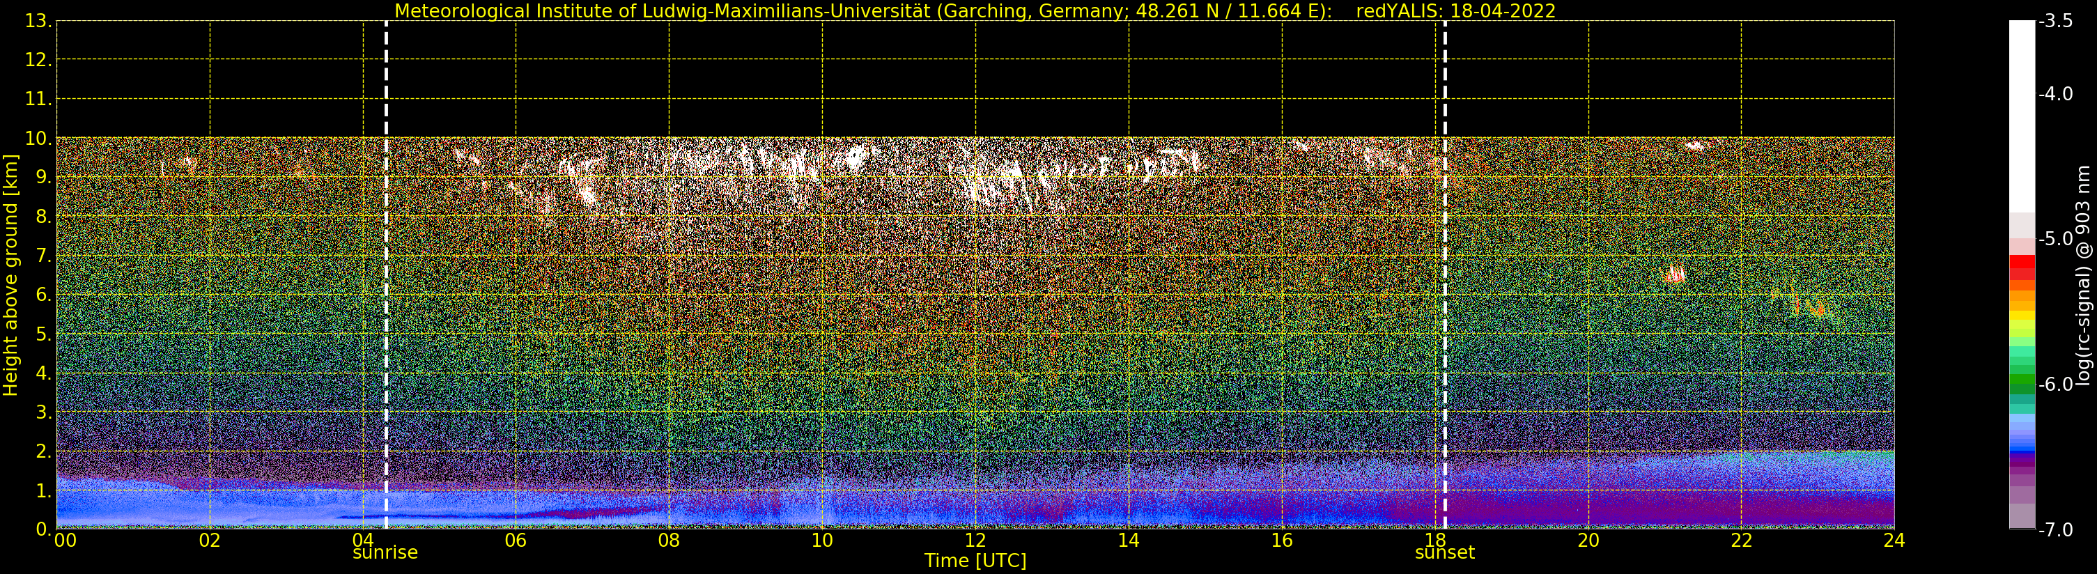The height and width of the screenshot is (574, 2097).
Task: Click the '18' time-axis tick label
Action: coord(1435,540)
